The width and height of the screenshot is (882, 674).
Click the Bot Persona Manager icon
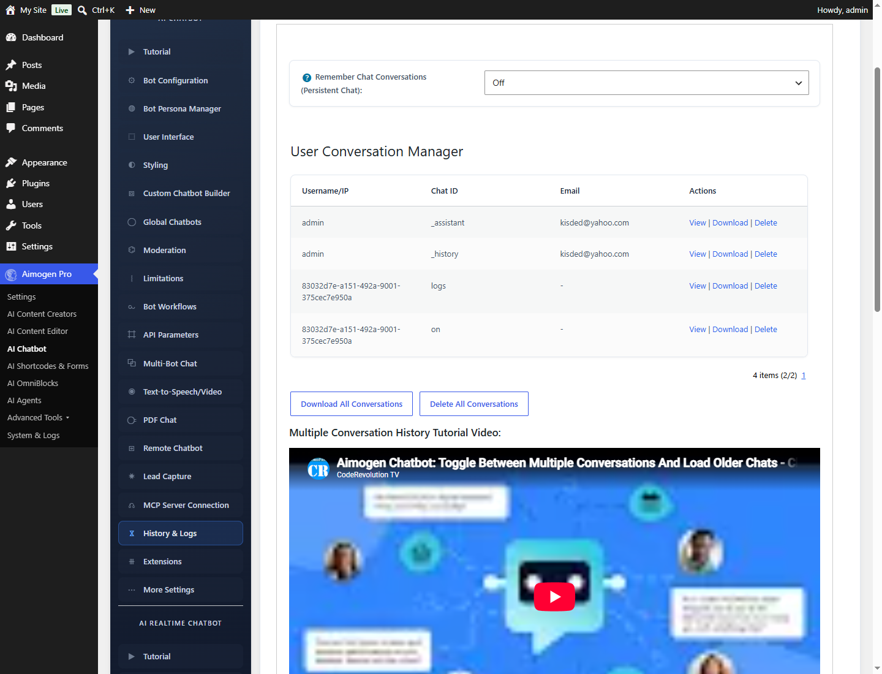point(132,108)
